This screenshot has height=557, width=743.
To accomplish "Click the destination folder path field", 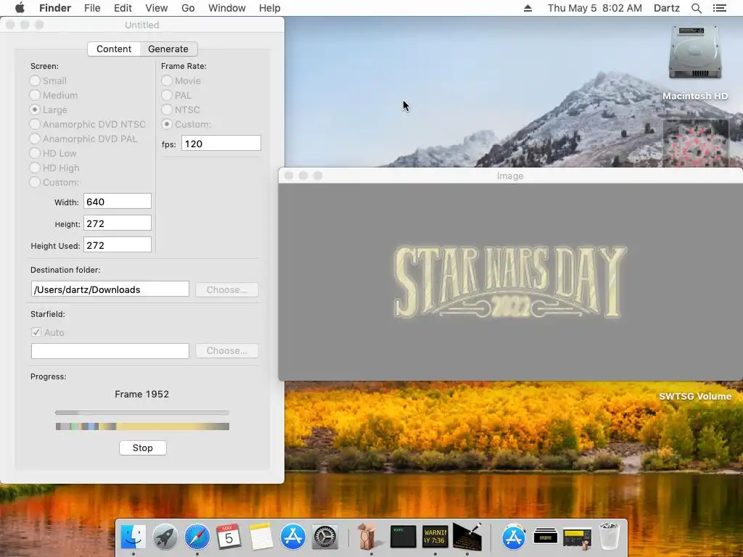I will click(110, 289).
